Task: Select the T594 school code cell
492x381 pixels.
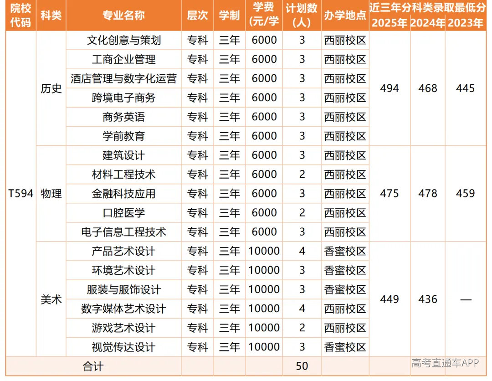Action: [20, 193]
